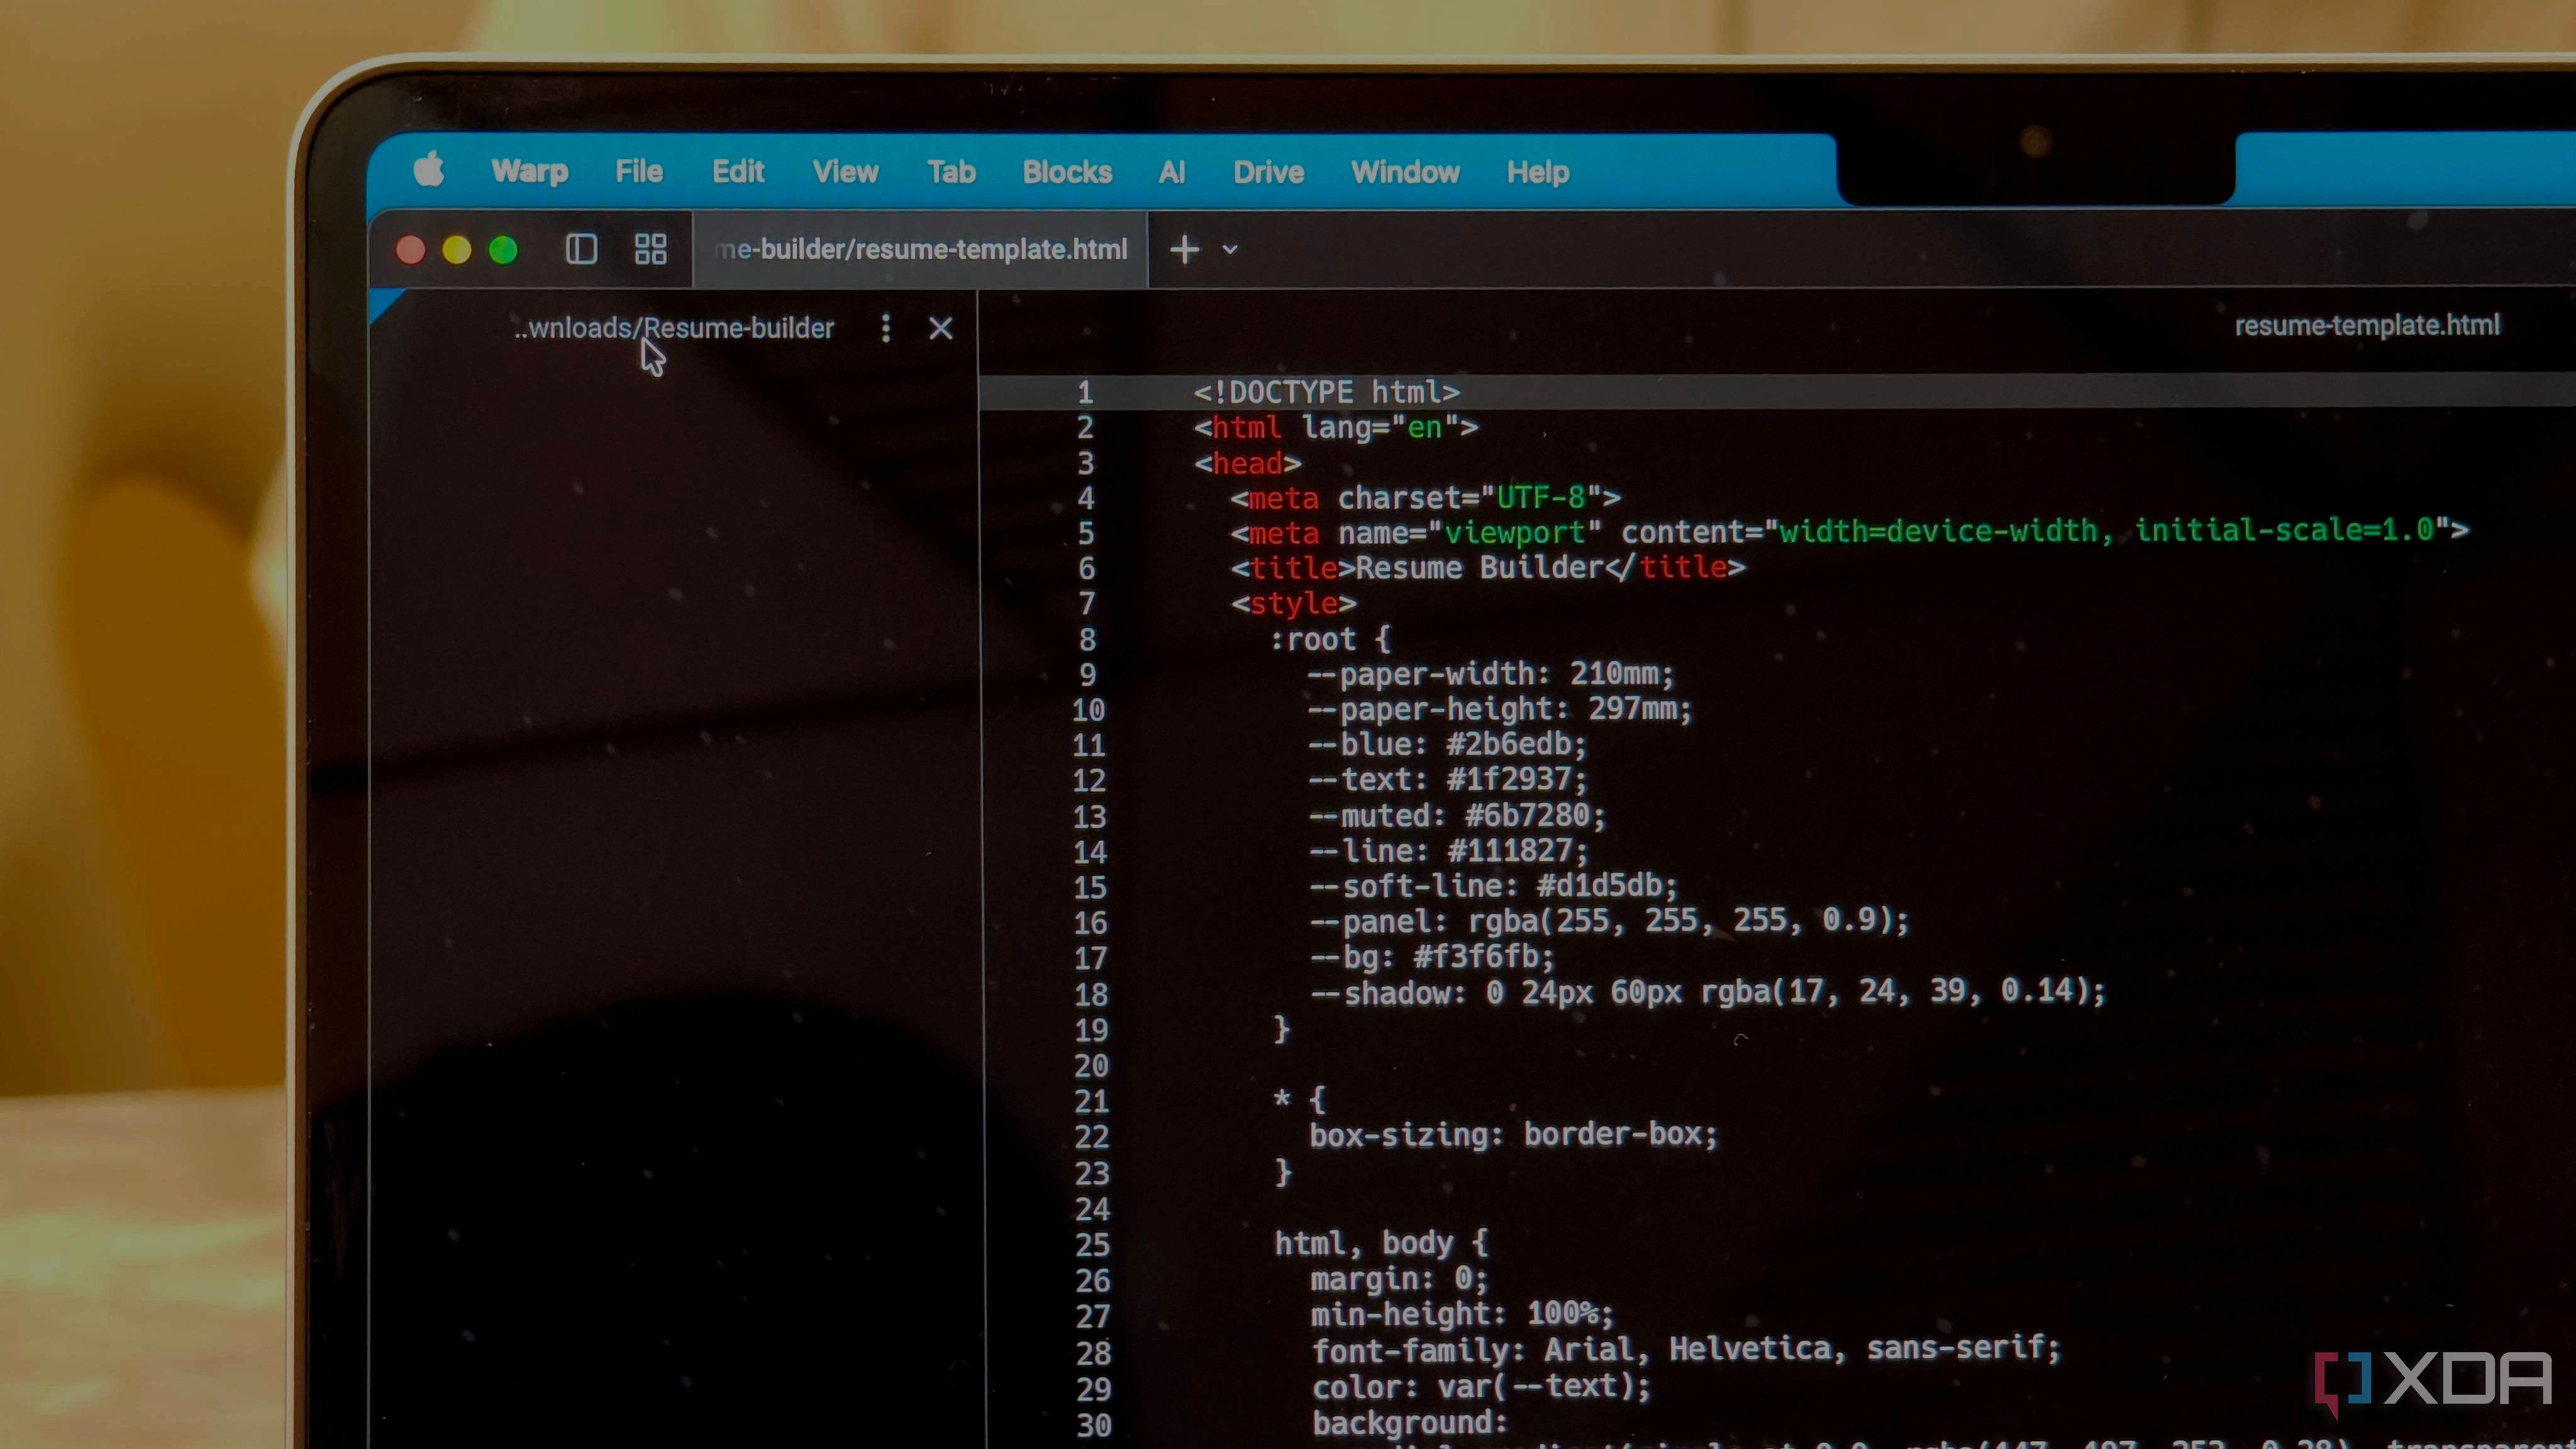
Task: Open the Warp application menu
Action: [x=530, y=171]
